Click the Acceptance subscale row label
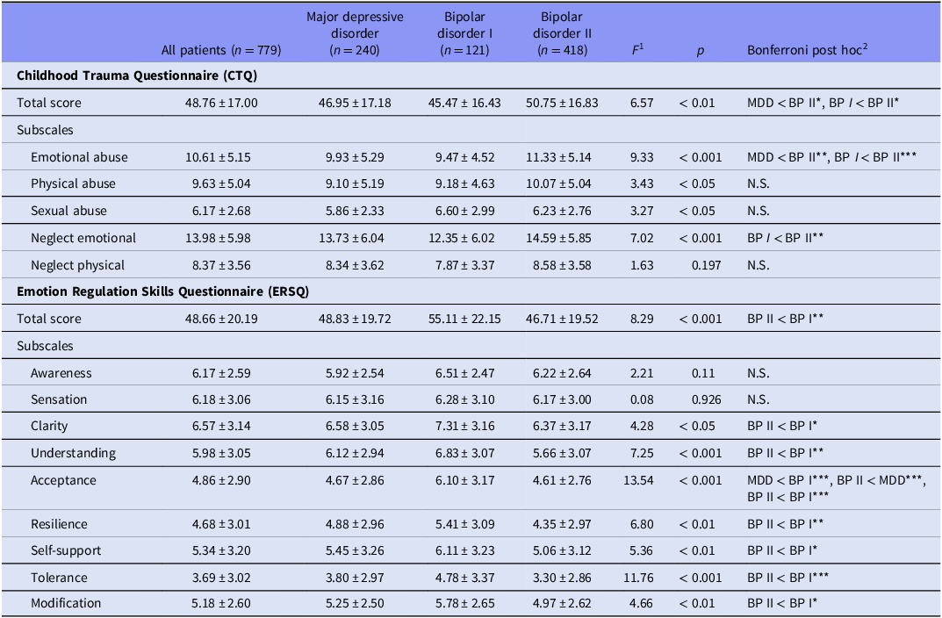This screenshot has width=942, height=618. (63, 481)
